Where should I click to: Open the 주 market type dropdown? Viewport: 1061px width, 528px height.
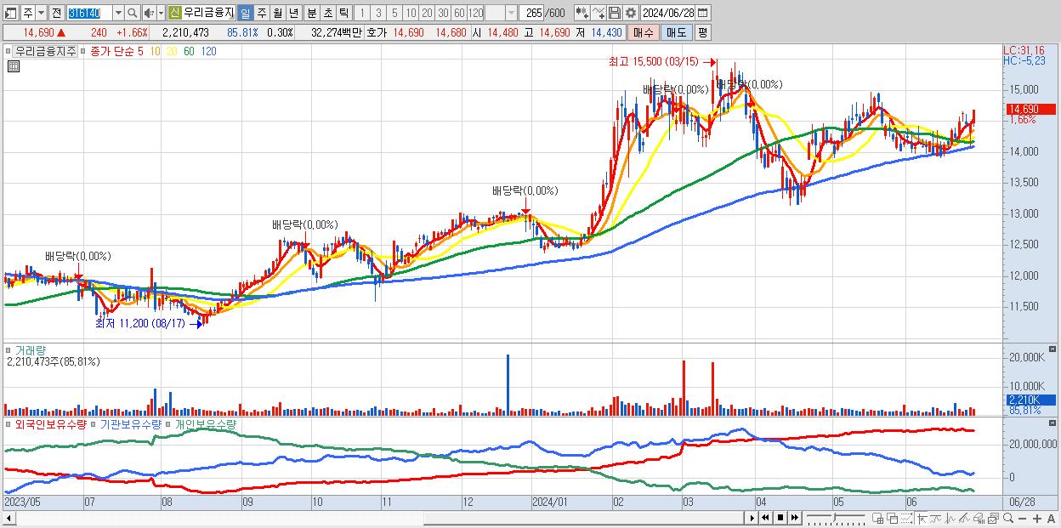pos(41,13)
